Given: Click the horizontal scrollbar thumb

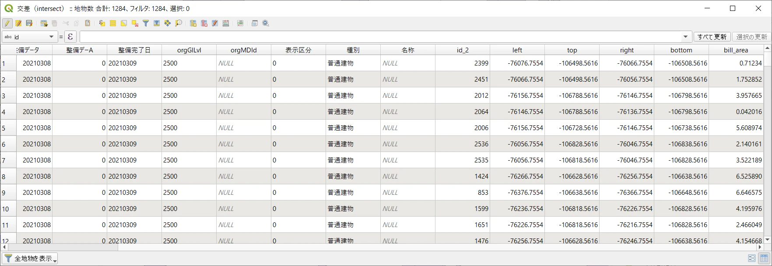Looking at the screenshot, I should pos(63,247).
